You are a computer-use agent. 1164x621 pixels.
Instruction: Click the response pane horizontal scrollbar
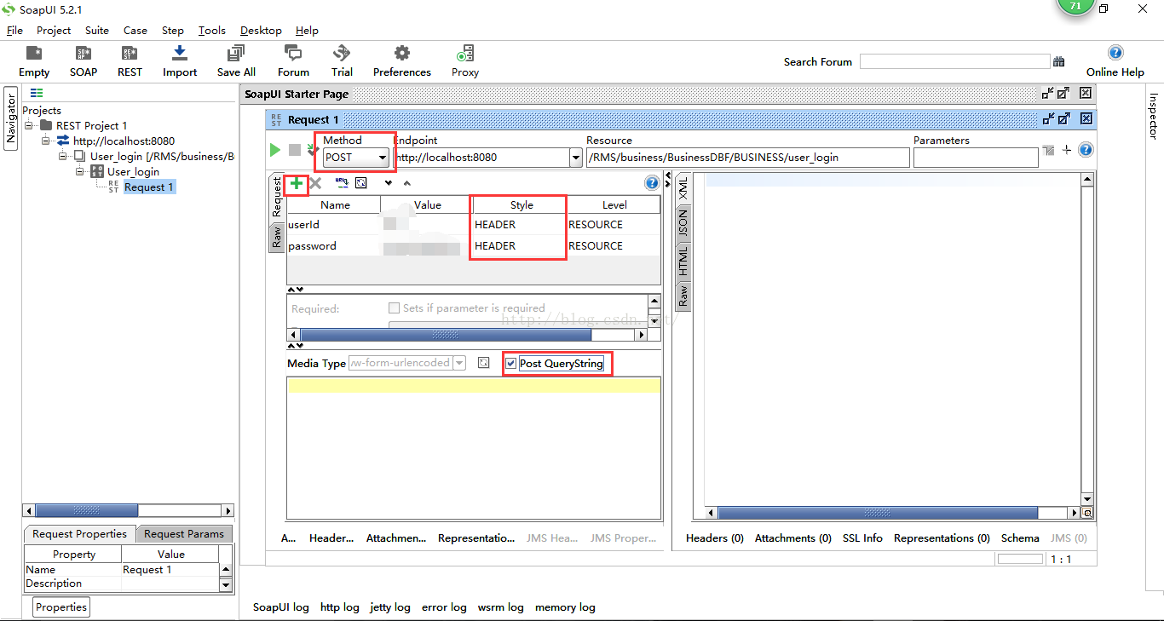(x=878, y=514)
